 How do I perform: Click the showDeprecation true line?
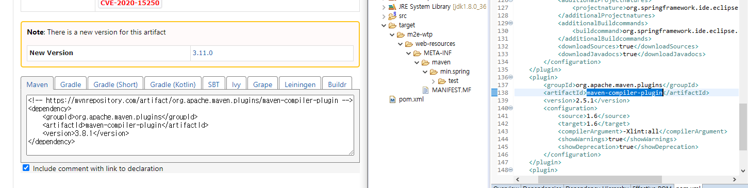click(x=628, y=147)
